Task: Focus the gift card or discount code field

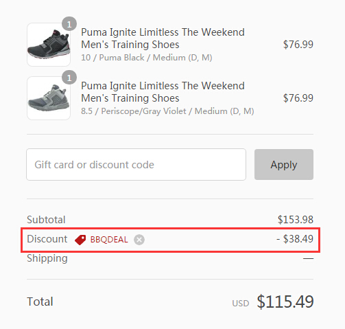Action: [136, 165]
